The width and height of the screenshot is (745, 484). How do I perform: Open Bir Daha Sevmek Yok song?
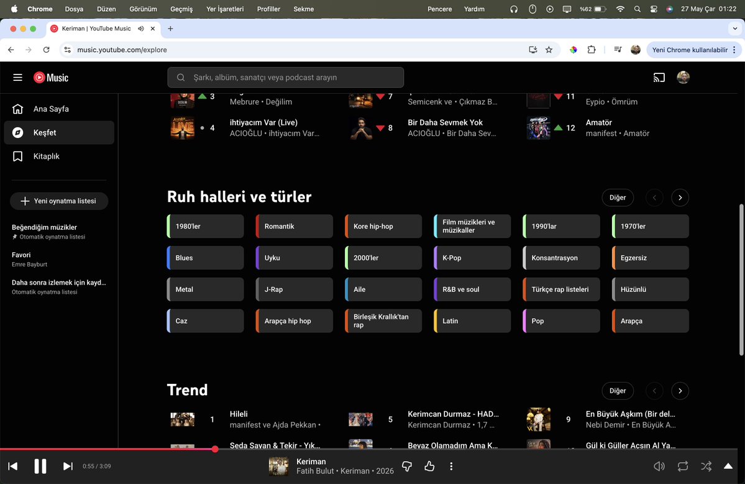tap(445, 122)
